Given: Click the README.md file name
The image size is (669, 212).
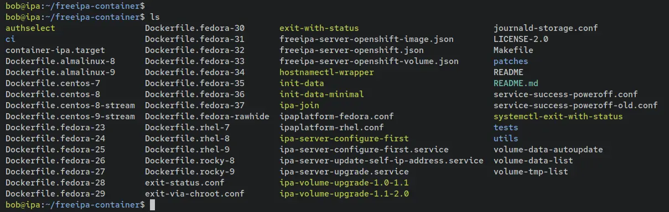Looking at the screenshot, I should point(516,83).
